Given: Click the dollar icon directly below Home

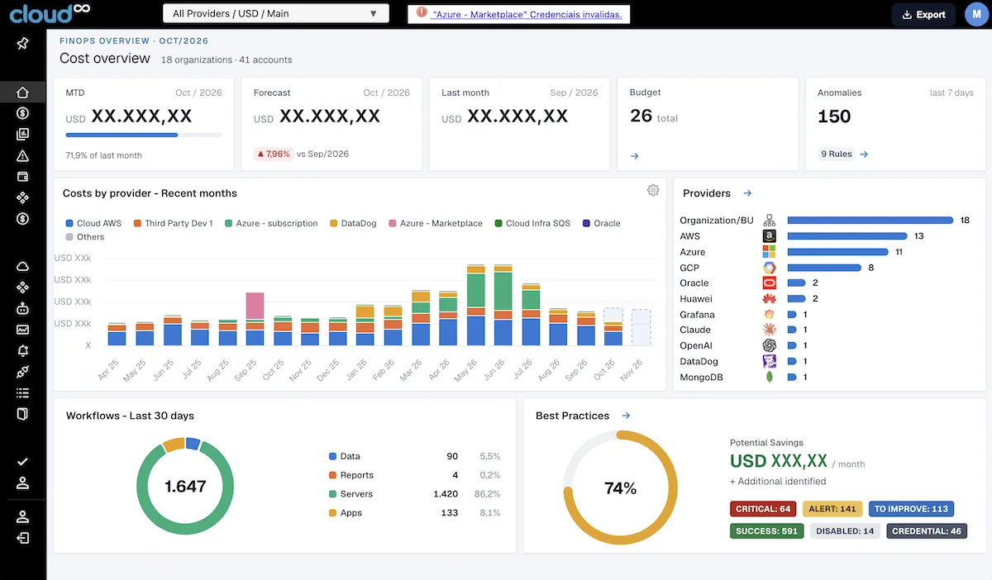Looking at the screenshot, I should click(x=23, y=113).
